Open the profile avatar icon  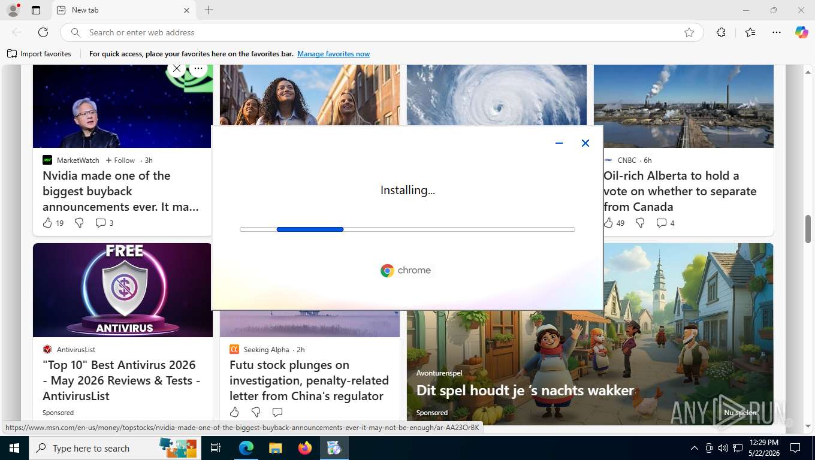click(13, 10)
